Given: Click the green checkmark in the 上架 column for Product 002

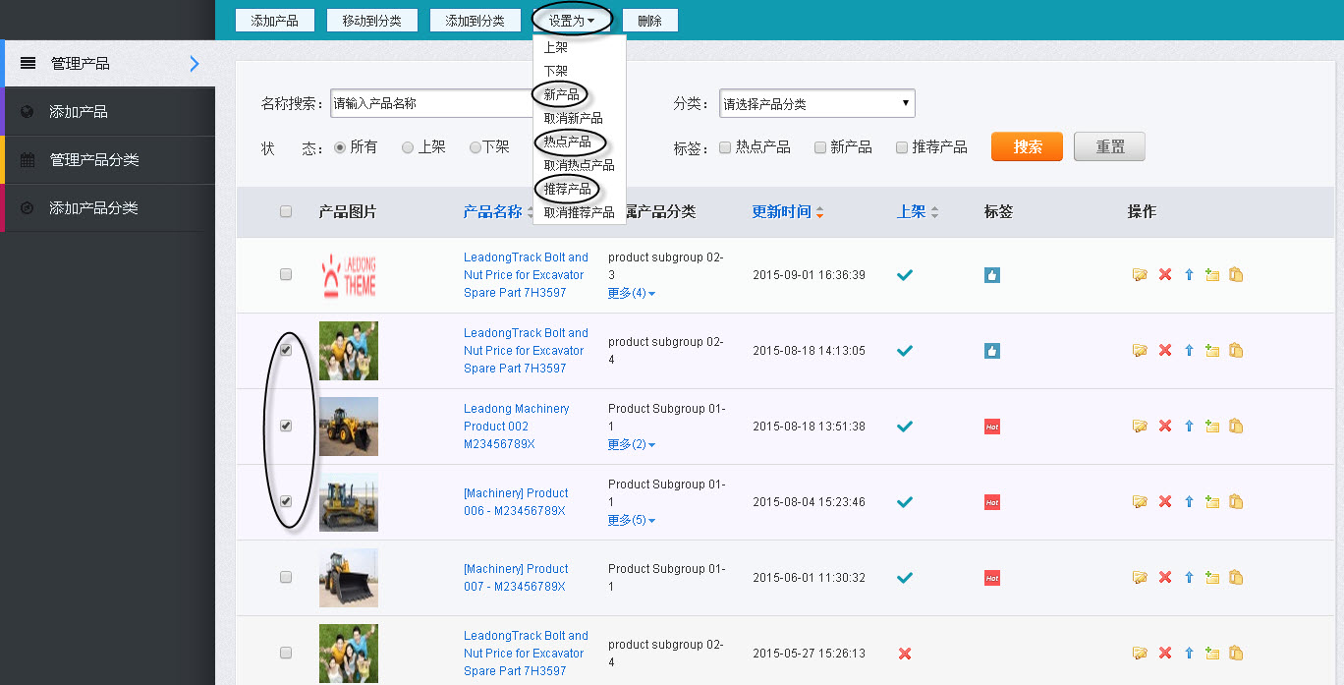Looking at the screenshot, I should [904, 426].
